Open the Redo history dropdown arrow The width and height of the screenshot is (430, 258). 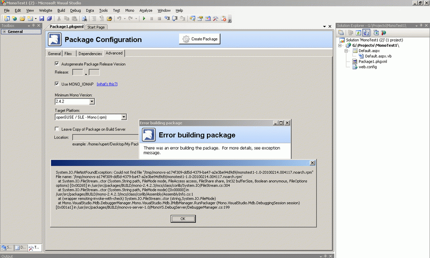coord(136,19)
